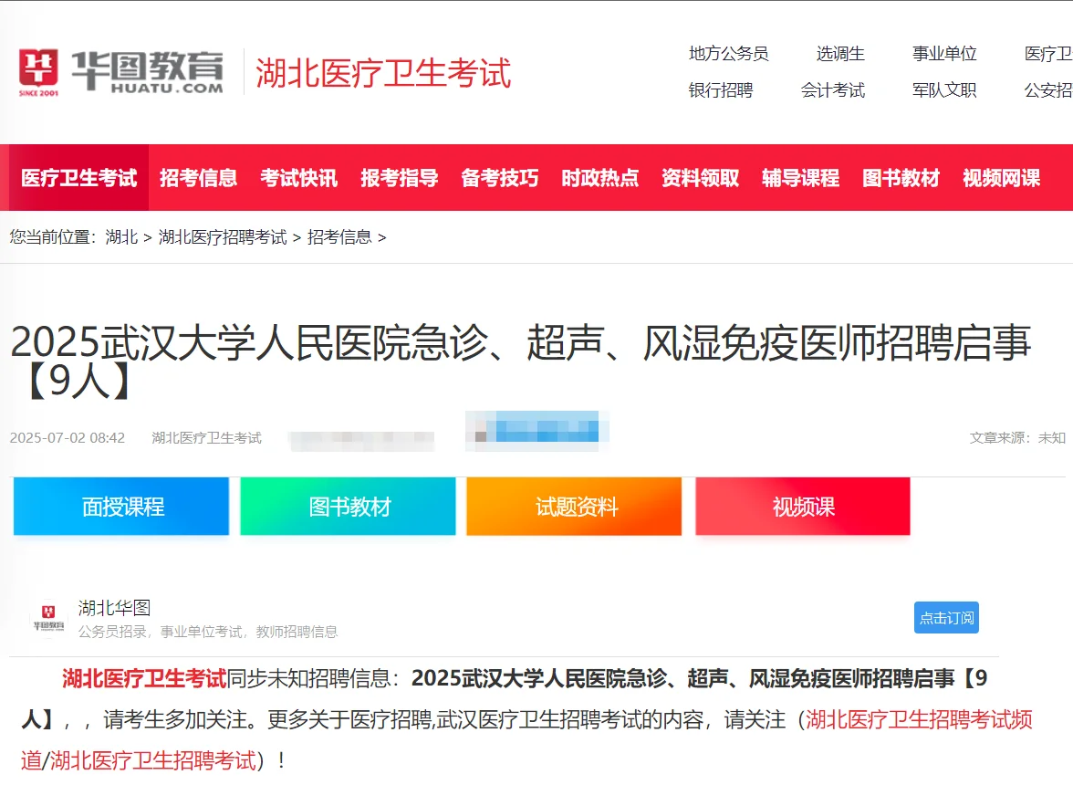Image resolution: width=1073 pixels, height=806 pixels.
Task: Go to 湖北 breadcrumb link
Action: [122, 237]
